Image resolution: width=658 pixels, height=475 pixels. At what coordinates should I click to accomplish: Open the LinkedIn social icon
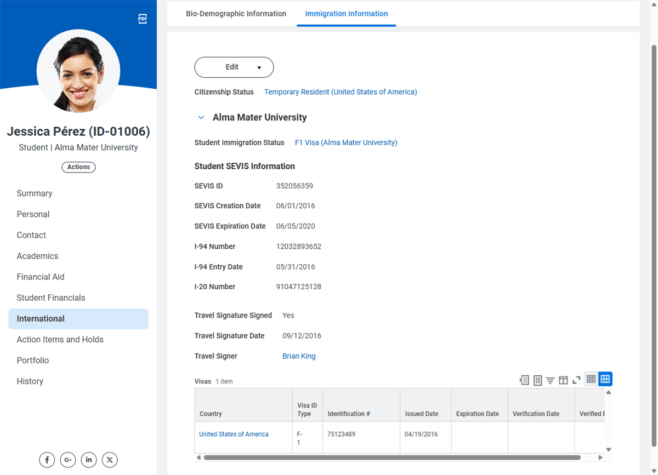[x=89, y=460]
